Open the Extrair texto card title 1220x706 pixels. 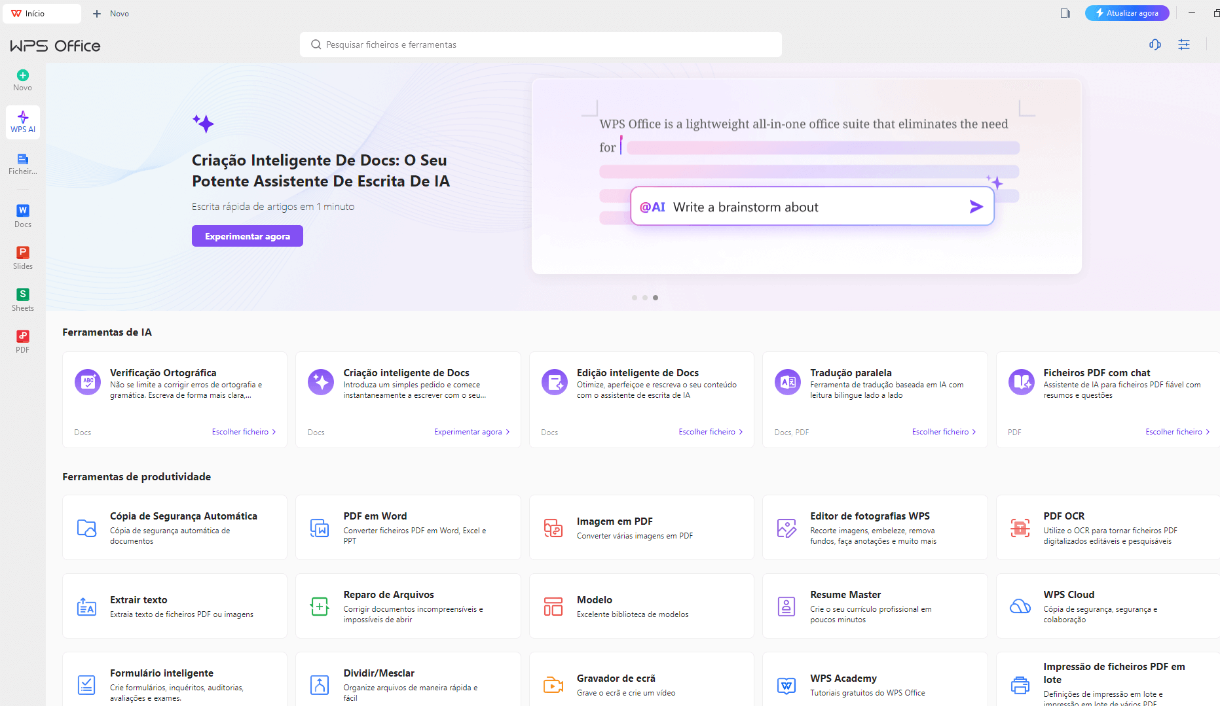tap(139, 600)
